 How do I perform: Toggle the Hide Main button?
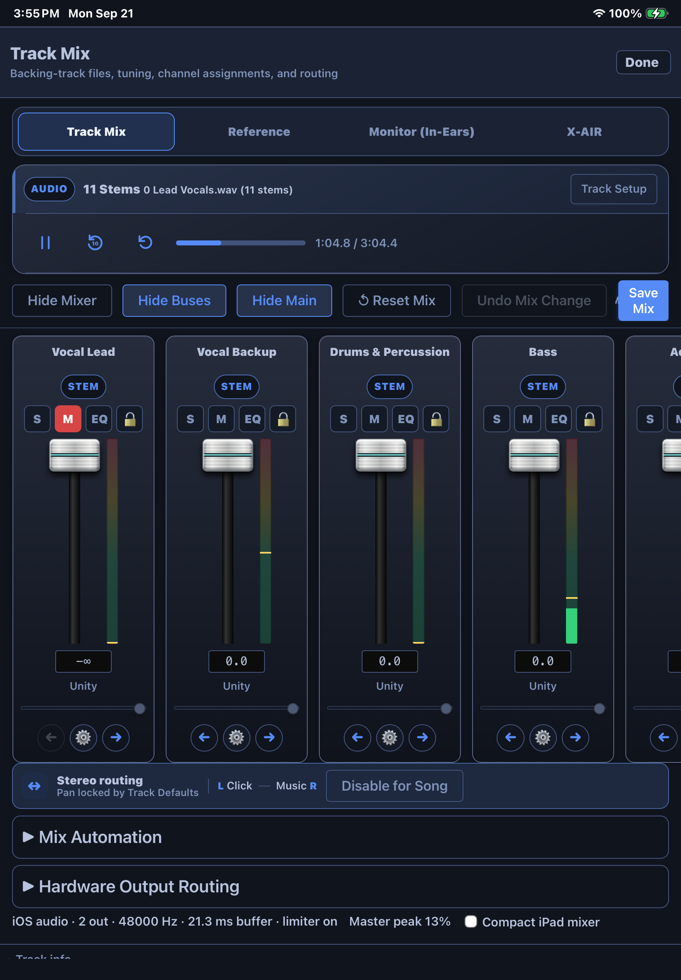pos(284,300)
